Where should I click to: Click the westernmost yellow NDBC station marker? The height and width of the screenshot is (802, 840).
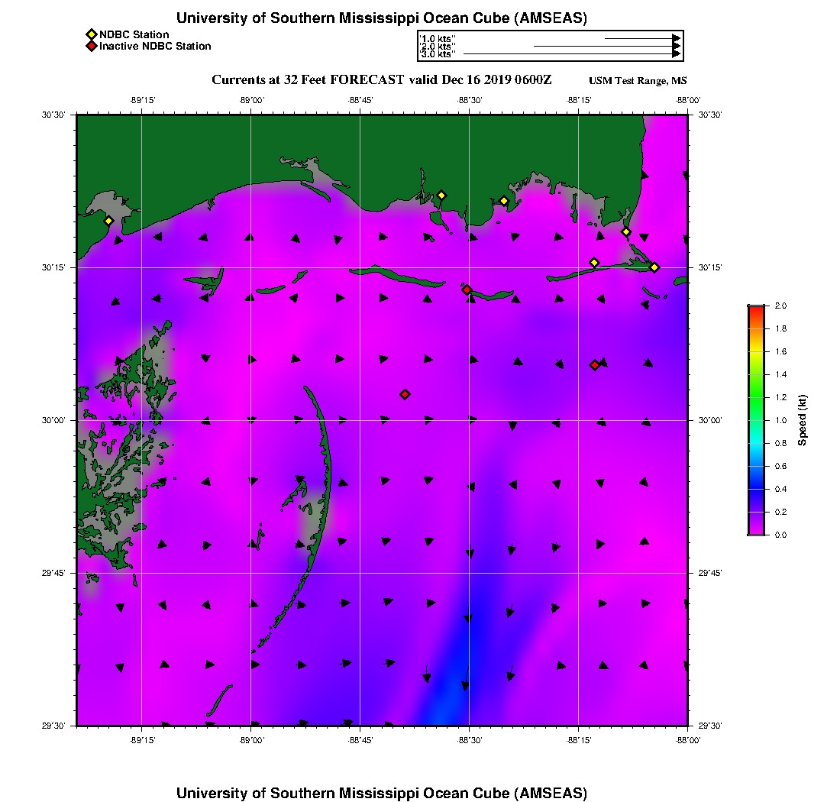click(x=108, y=221)
